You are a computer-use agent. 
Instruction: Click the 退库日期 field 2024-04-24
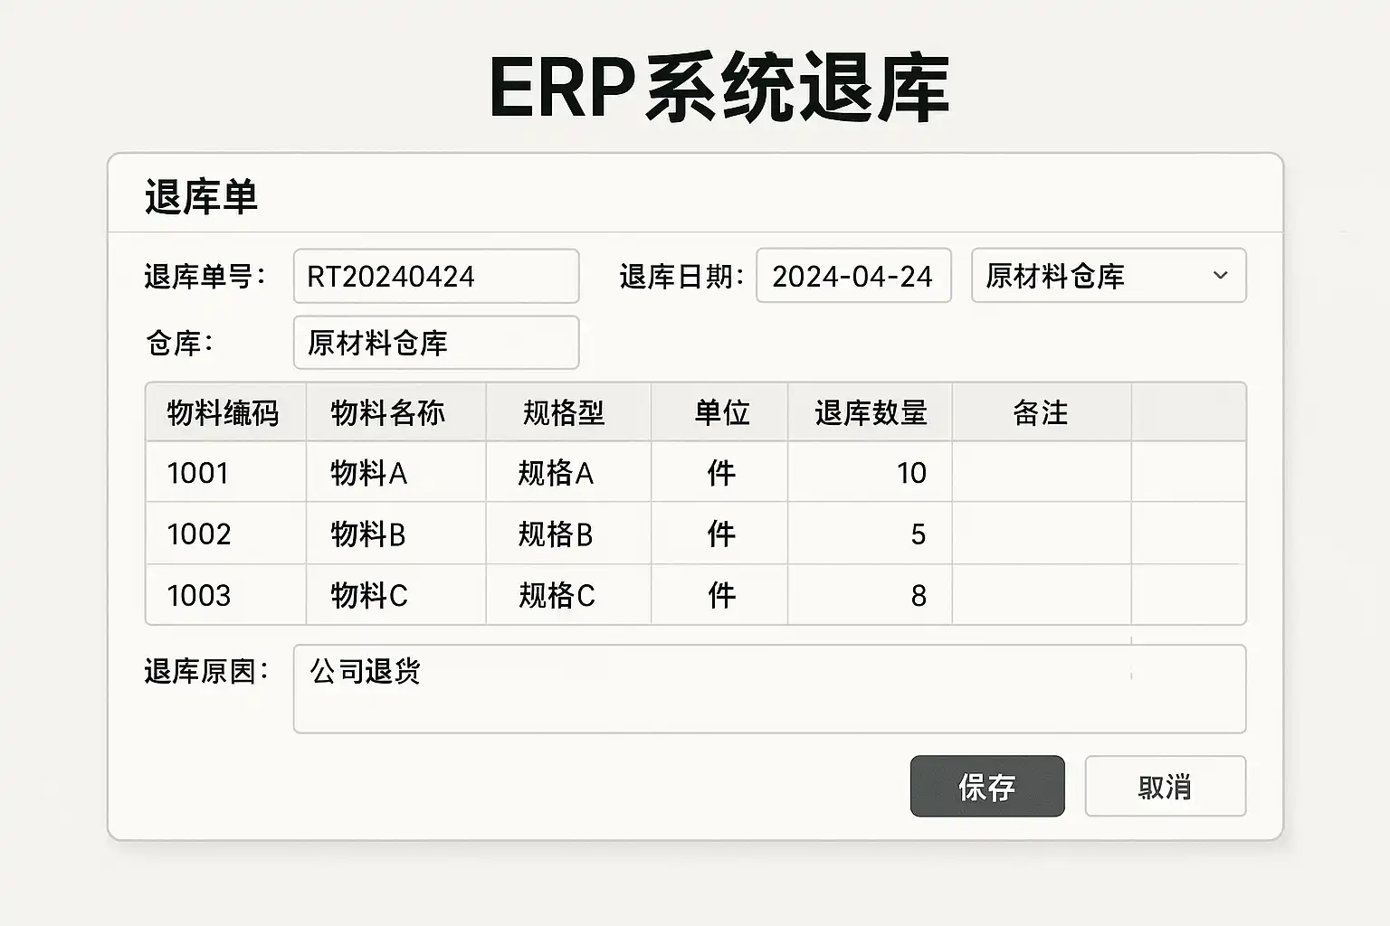853,275
